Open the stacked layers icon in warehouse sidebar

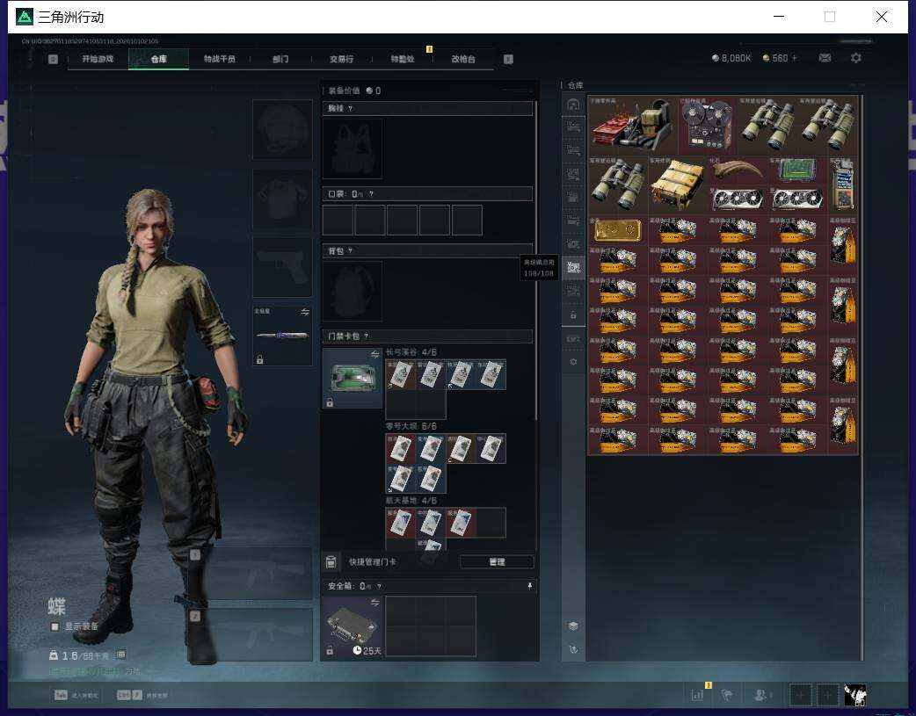tap(573, 626)
